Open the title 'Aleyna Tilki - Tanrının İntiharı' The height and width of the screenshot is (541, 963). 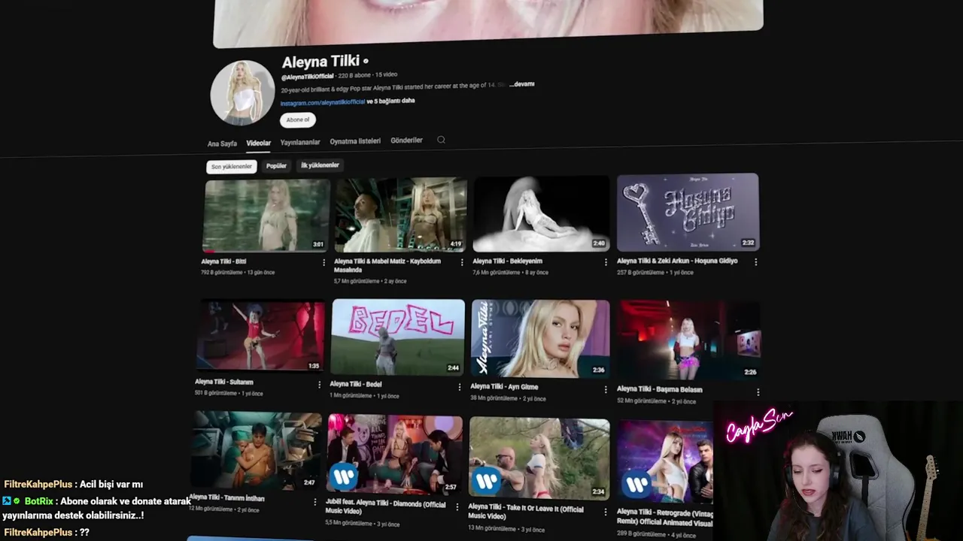tap(226, 498)
